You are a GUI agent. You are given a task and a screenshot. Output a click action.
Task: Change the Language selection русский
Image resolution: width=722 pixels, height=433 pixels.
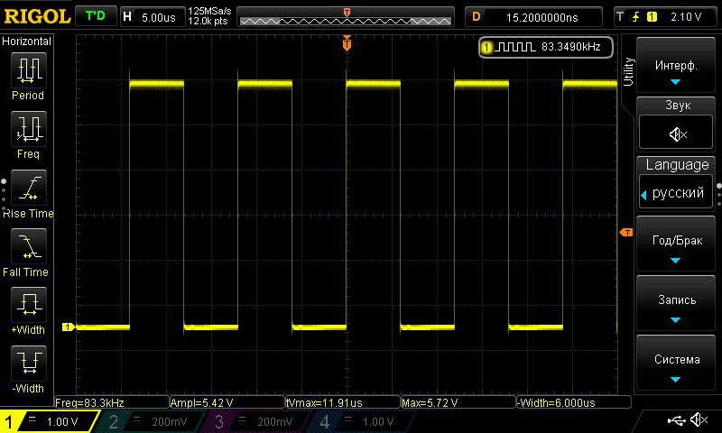tap(675, 192)
